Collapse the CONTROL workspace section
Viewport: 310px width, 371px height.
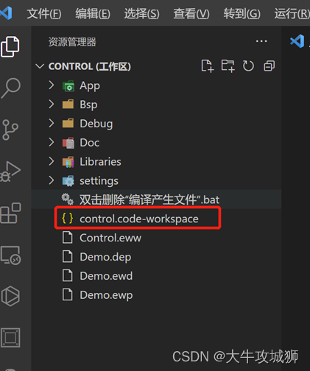pos(40,66)
